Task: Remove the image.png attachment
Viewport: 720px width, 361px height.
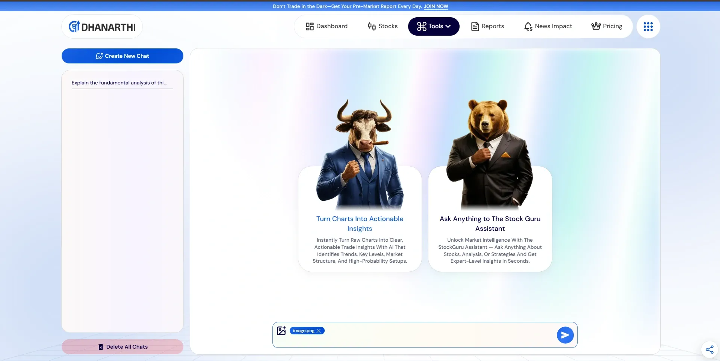Action: click(319, 331)
